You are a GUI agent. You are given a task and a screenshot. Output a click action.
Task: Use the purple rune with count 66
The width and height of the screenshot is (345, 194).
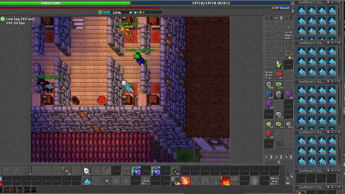(x=289, y=95)
